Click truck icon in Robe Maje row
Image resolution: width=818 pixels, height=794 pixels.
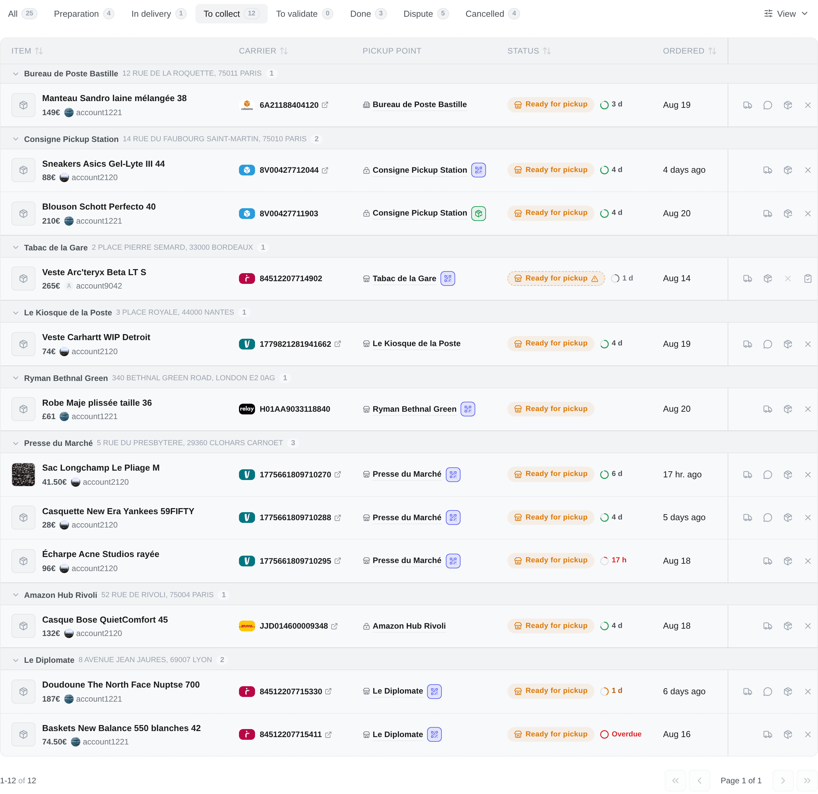pos(767,409)
